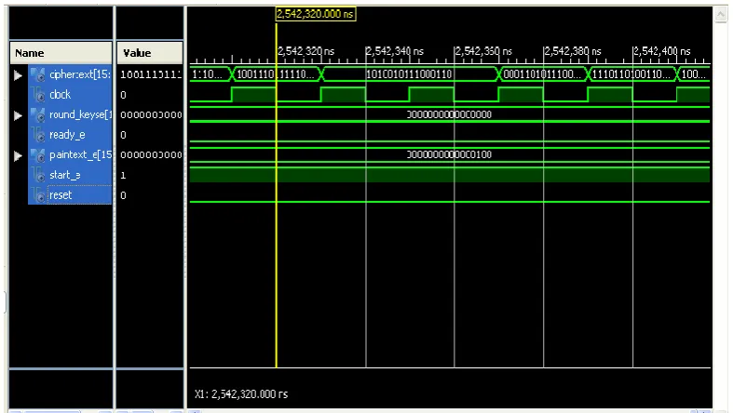The image size is (733, 413).
Task: Click the vertical scrollbar up arrow
Action: click(x=721, y=15)
